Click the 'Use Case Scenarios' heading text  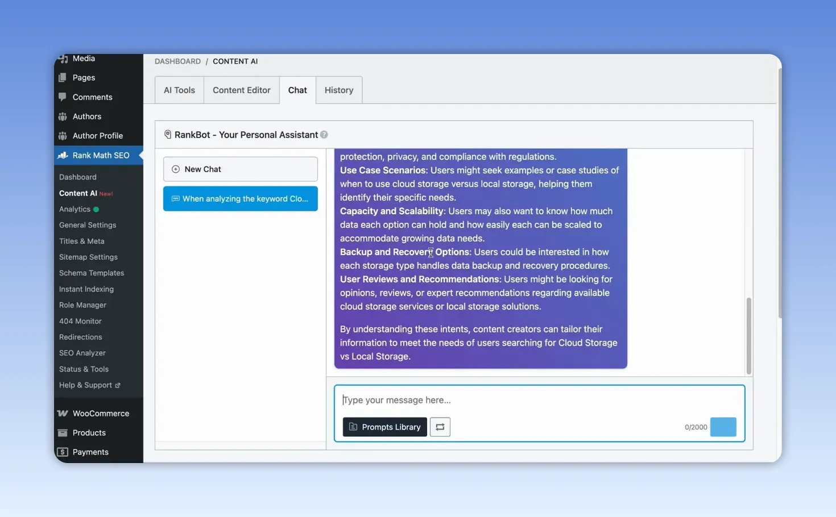(x=383, y=170)
